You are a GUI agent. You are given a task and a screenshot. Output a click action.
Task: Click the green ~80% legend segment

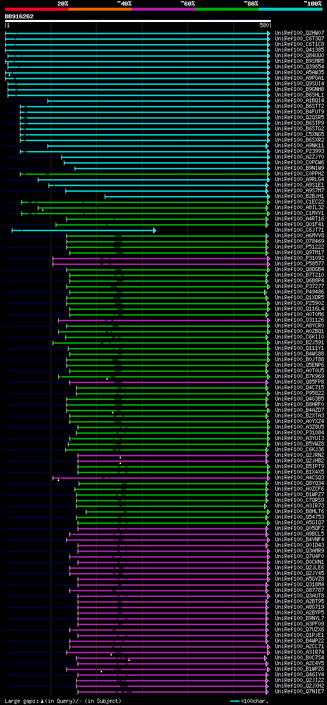tap(227, 9)
